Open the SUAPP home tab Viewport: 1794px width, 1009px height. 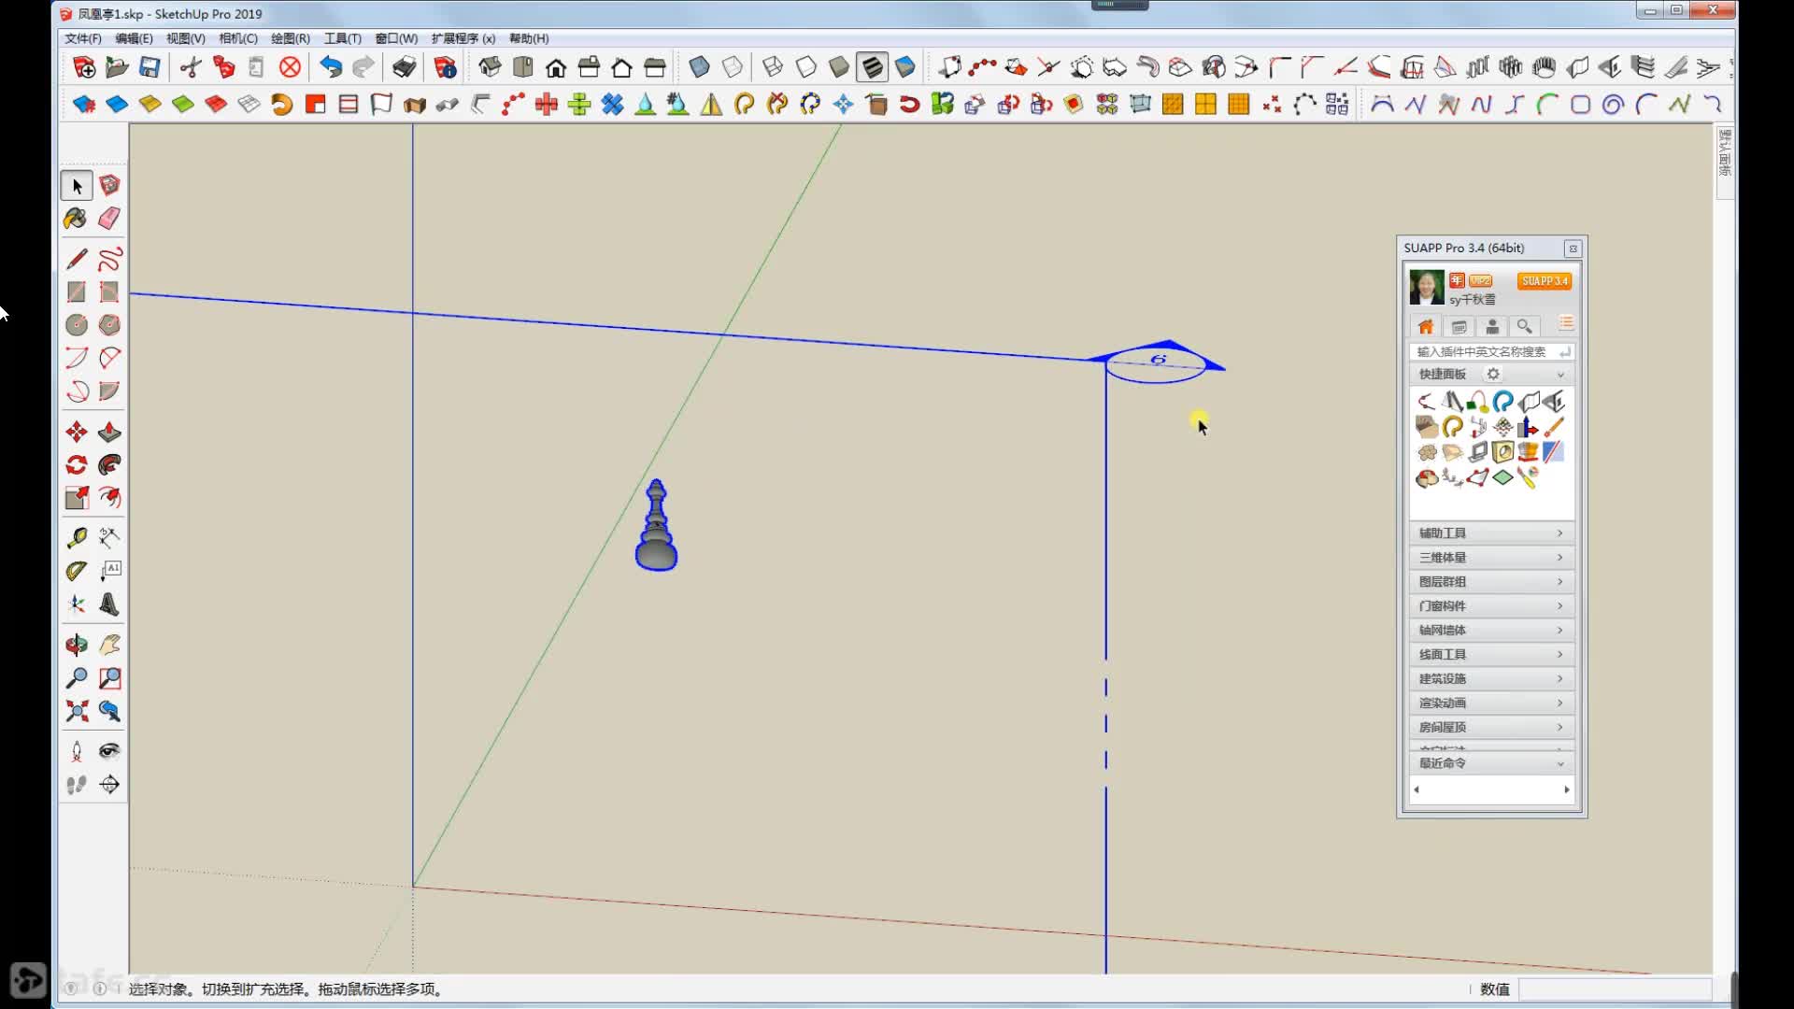(x=1425, y=326)
